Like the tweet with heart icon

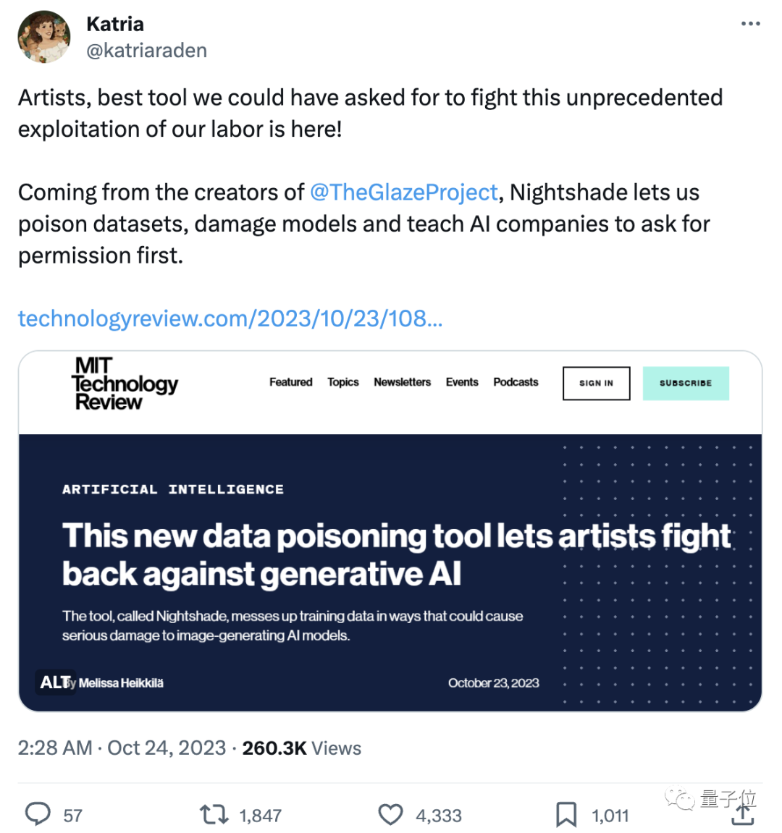point(390,815)
